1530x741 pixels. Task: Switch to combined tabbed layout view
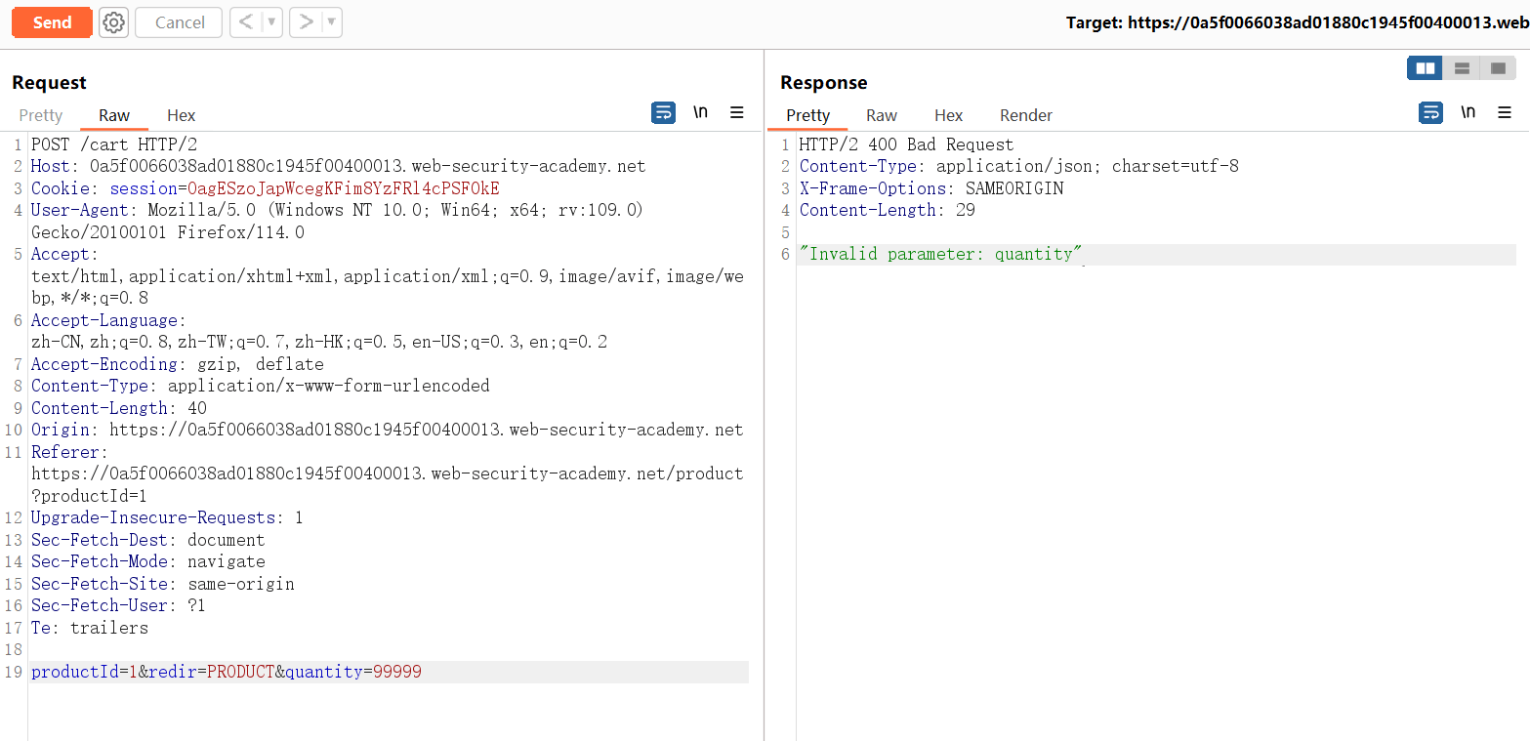1498,68
